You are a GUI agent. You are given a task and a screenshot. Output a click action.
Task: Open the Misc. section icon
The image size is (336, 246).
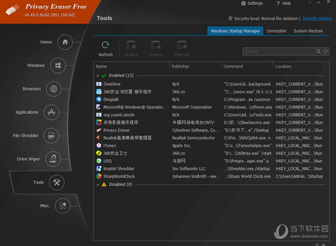click(62, 206)
